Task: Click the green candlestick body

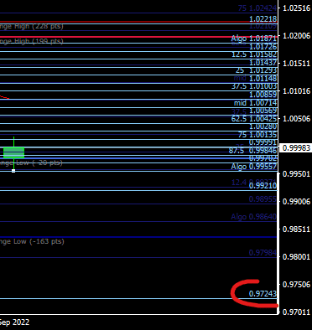Action: [x=13, y=152]
